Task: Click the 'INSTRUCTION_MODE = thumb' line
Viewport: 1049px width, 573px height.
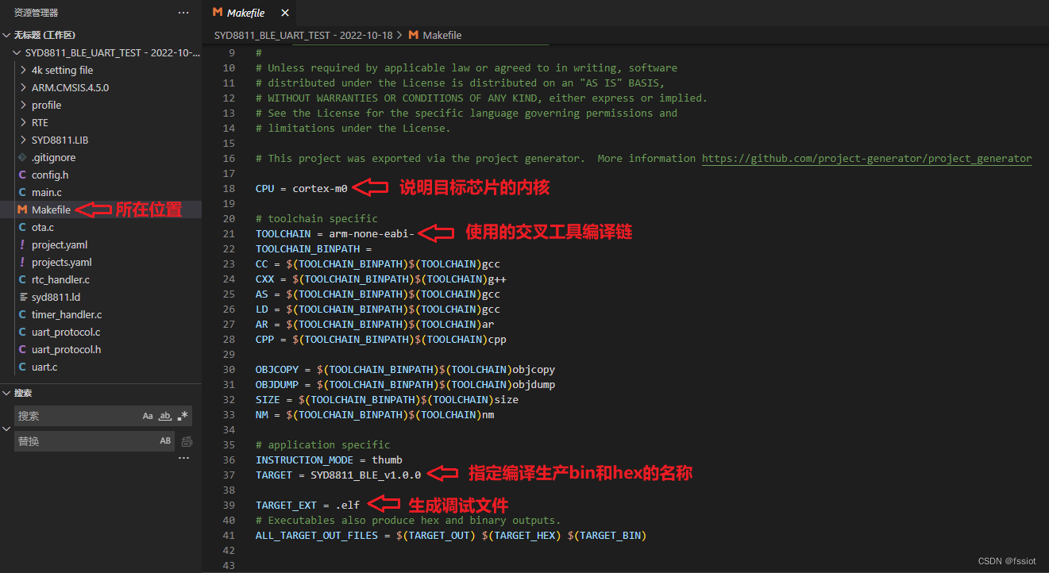Action: coord(329,460)
